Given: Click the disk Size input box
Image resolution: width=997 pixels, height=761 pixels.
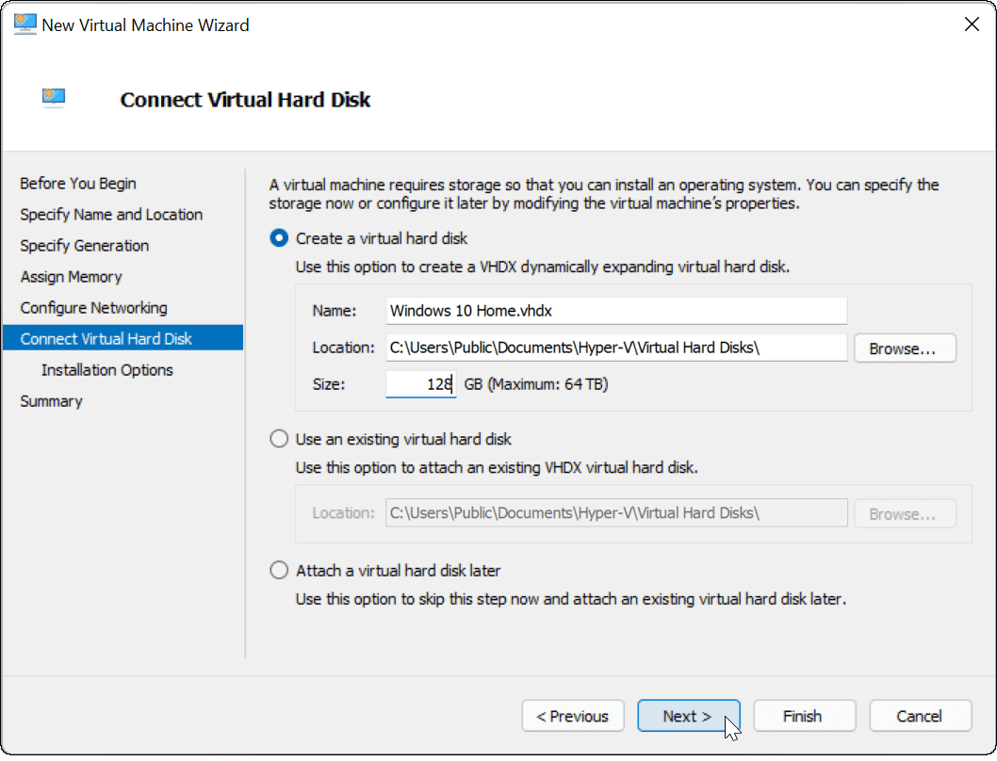Looking at the screenshot, I should (421, 384).
